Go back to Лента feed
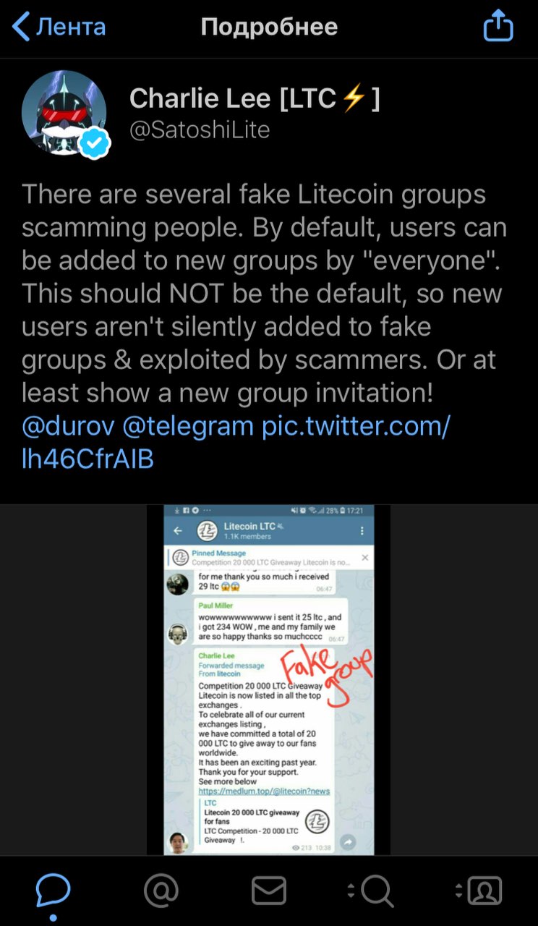This screenshot has width=538, height=926. [59, 27]
